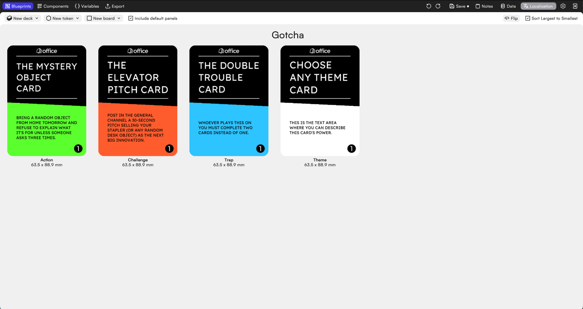Click the Action label below the card
The image size is (583, 309).
coord(47,160)
